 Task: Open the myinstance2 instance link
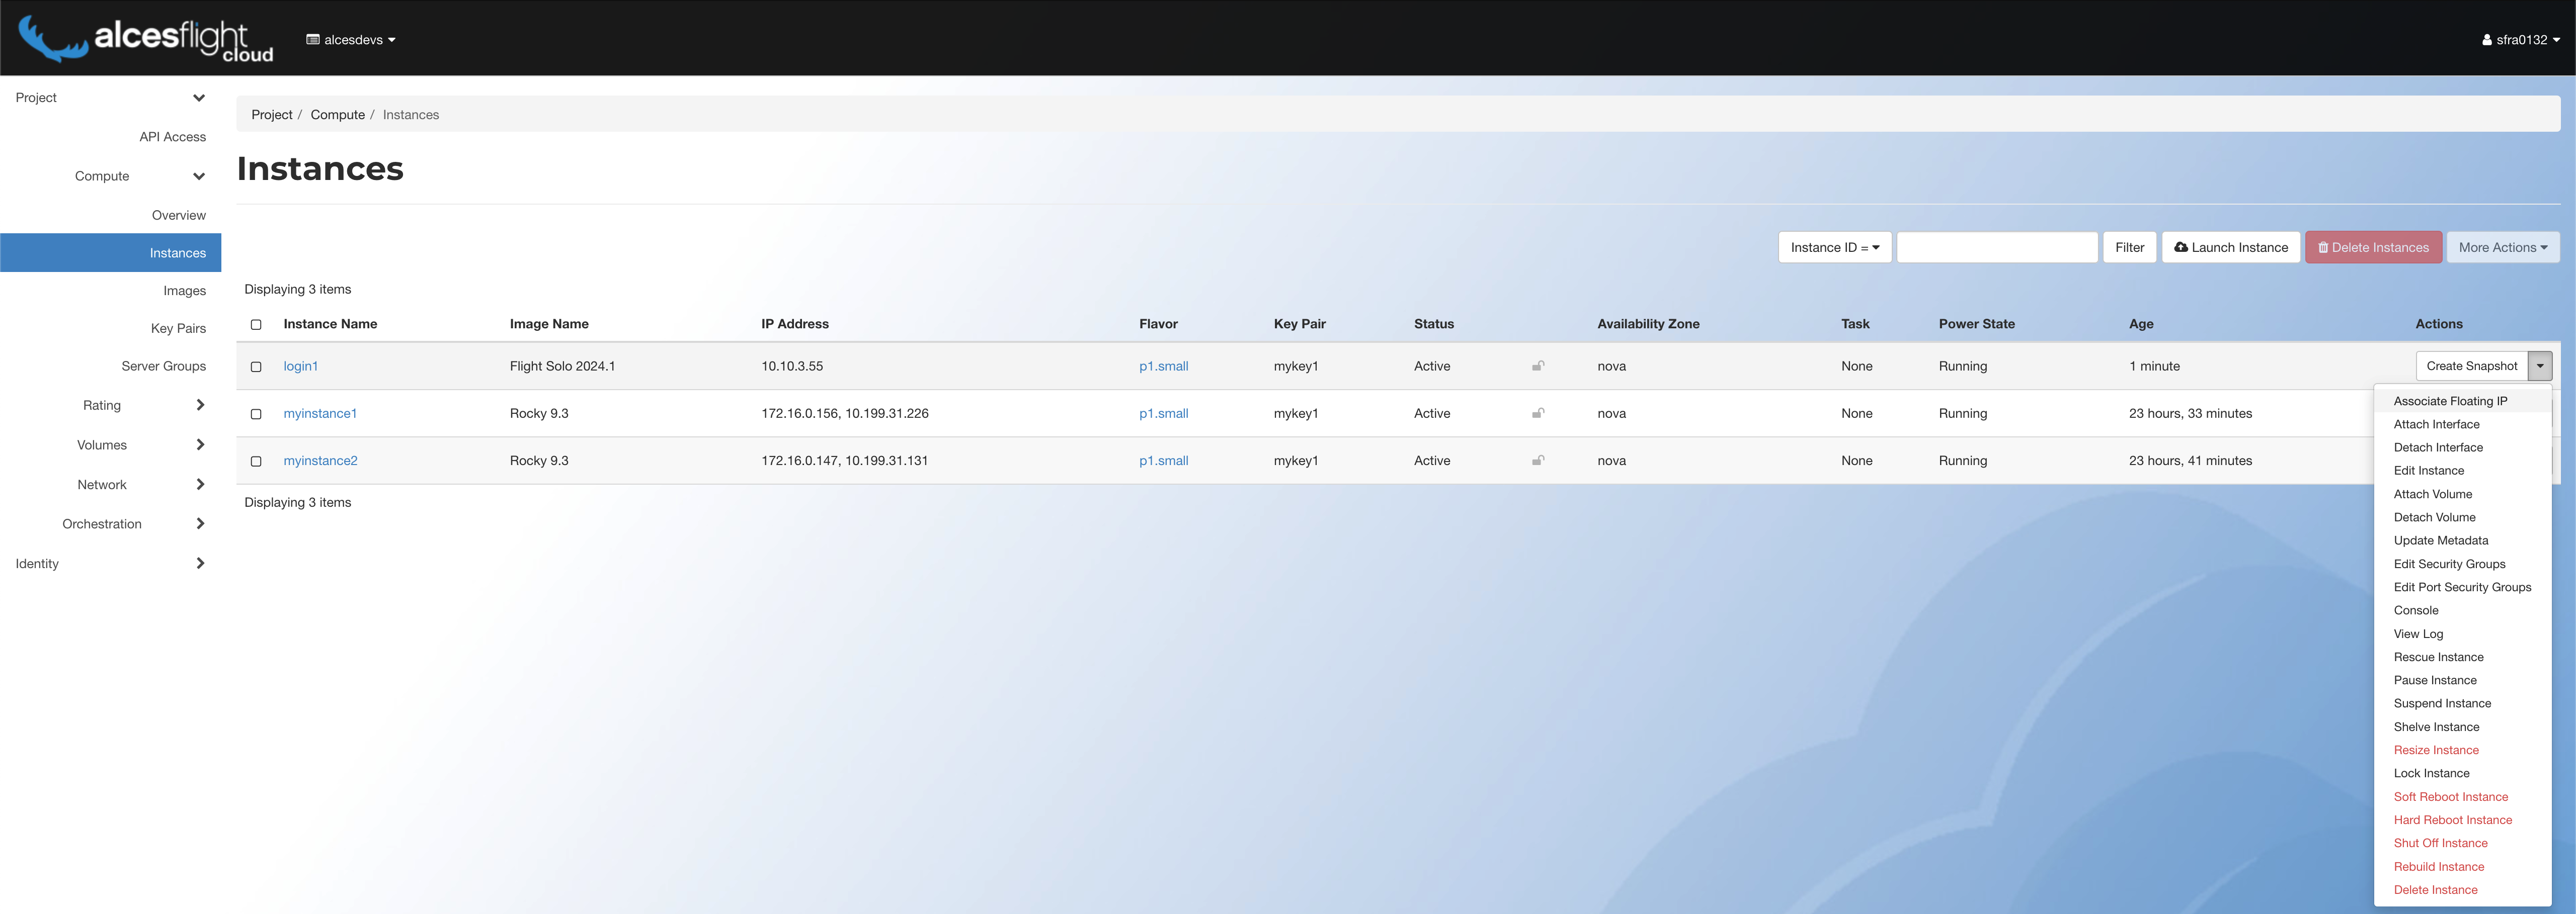click(320, 461)
